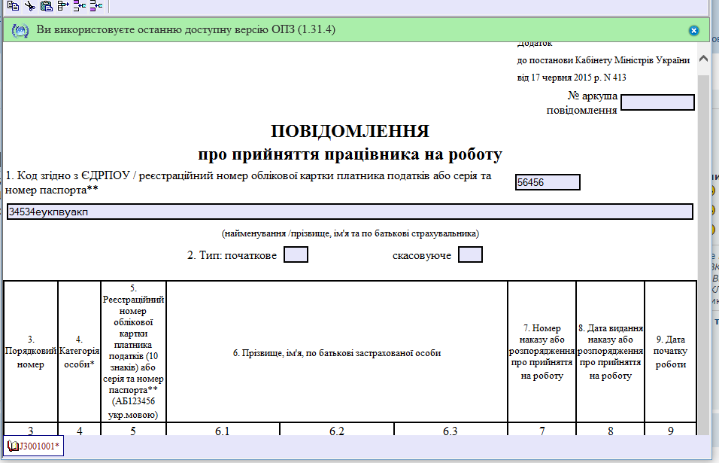The width and height of the screenshot is (719, 463).
Task: Click the scroll up arrow of the form
Action: [703, 59]
